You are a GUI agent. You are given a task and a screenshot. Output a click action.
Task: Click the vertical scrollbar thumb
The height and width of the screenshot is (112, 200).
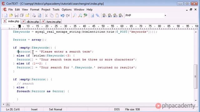[196, 77]
